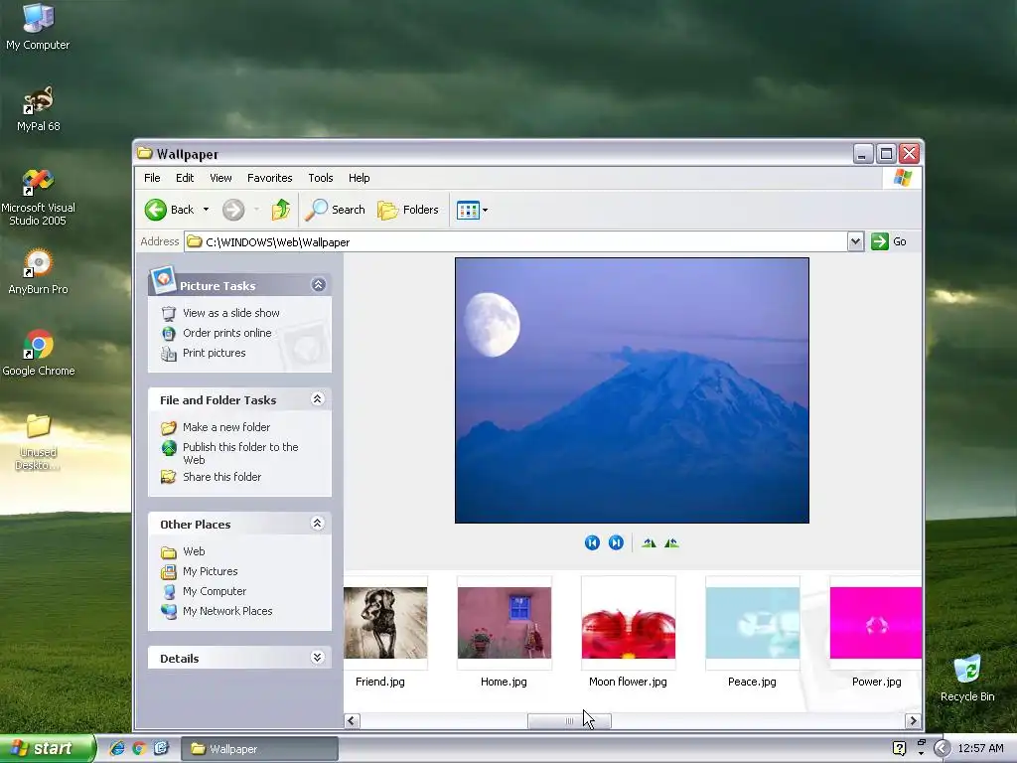Image resolution: width=1017 pixels, height=763 pixels.
Task: Click View as a slide show
Action: (230, 313)
